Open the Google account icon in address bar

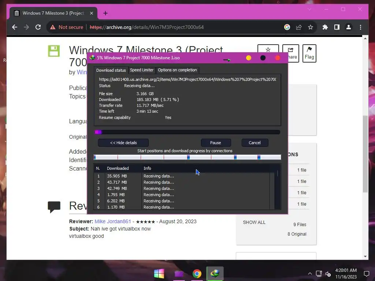(287, 27)
